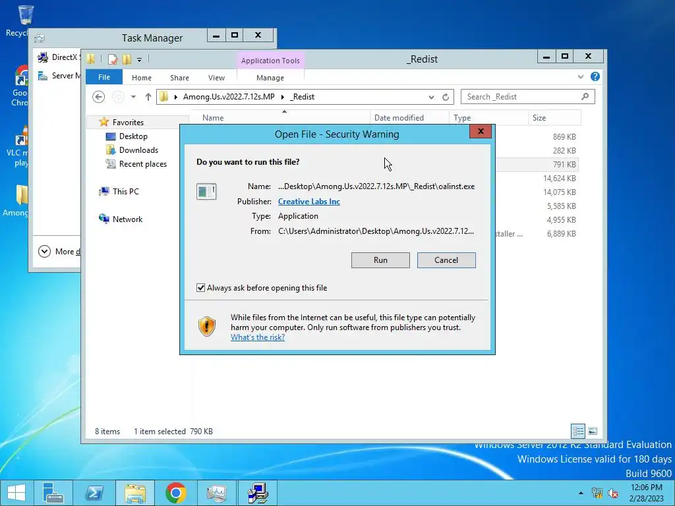Open the What's the risk? link
675x506 pixels.
258,337
